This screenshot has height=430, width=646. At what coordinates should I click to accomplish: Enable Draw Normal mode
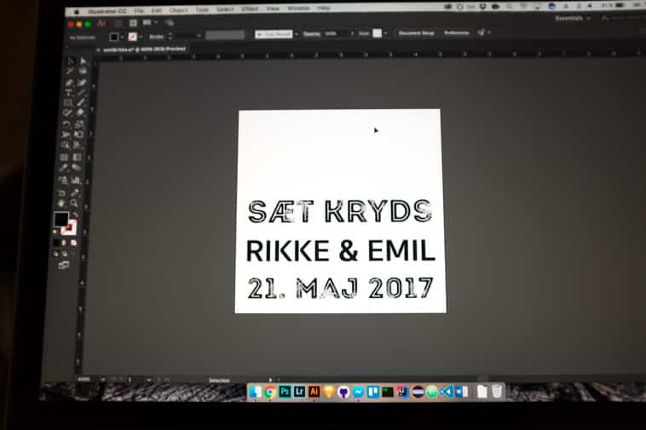click(x=55, y=254)
